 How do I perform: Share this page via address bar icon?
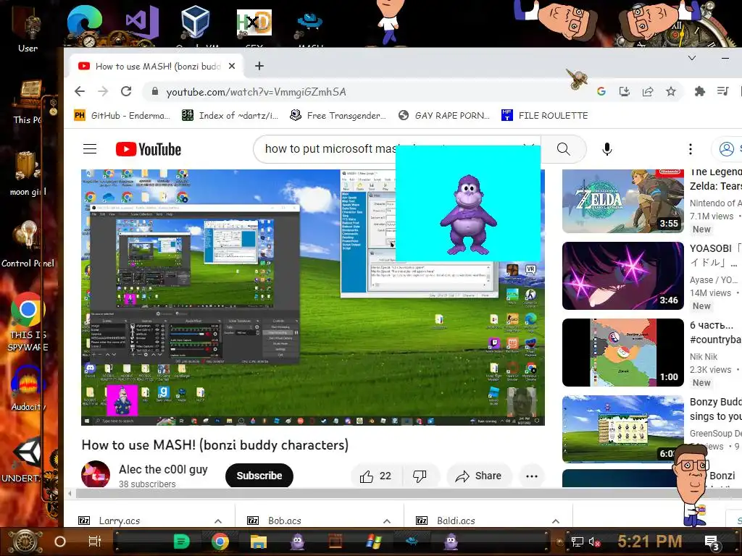[647, 92]
